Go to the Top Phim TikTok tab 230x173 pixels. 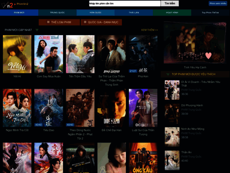coord(210,13)
